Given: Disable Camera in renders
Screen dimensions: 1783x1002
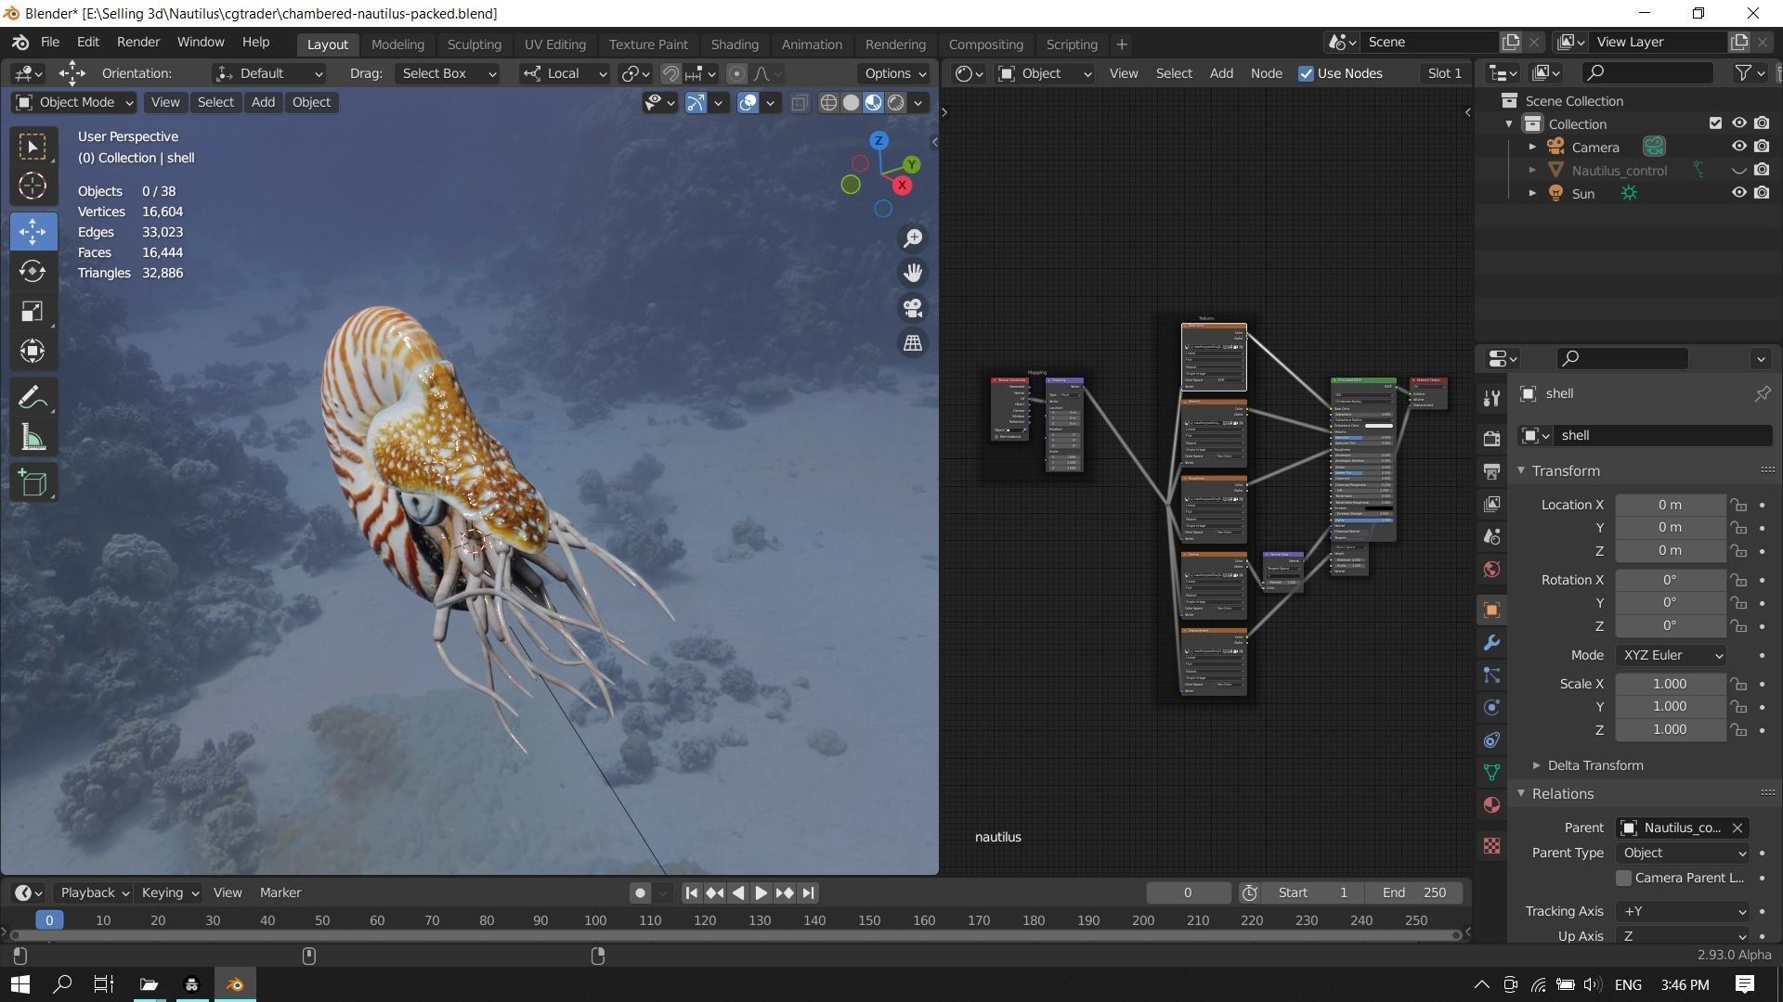Looking at the screenshot, I should pyautogui.click(x=1762, y=147).
